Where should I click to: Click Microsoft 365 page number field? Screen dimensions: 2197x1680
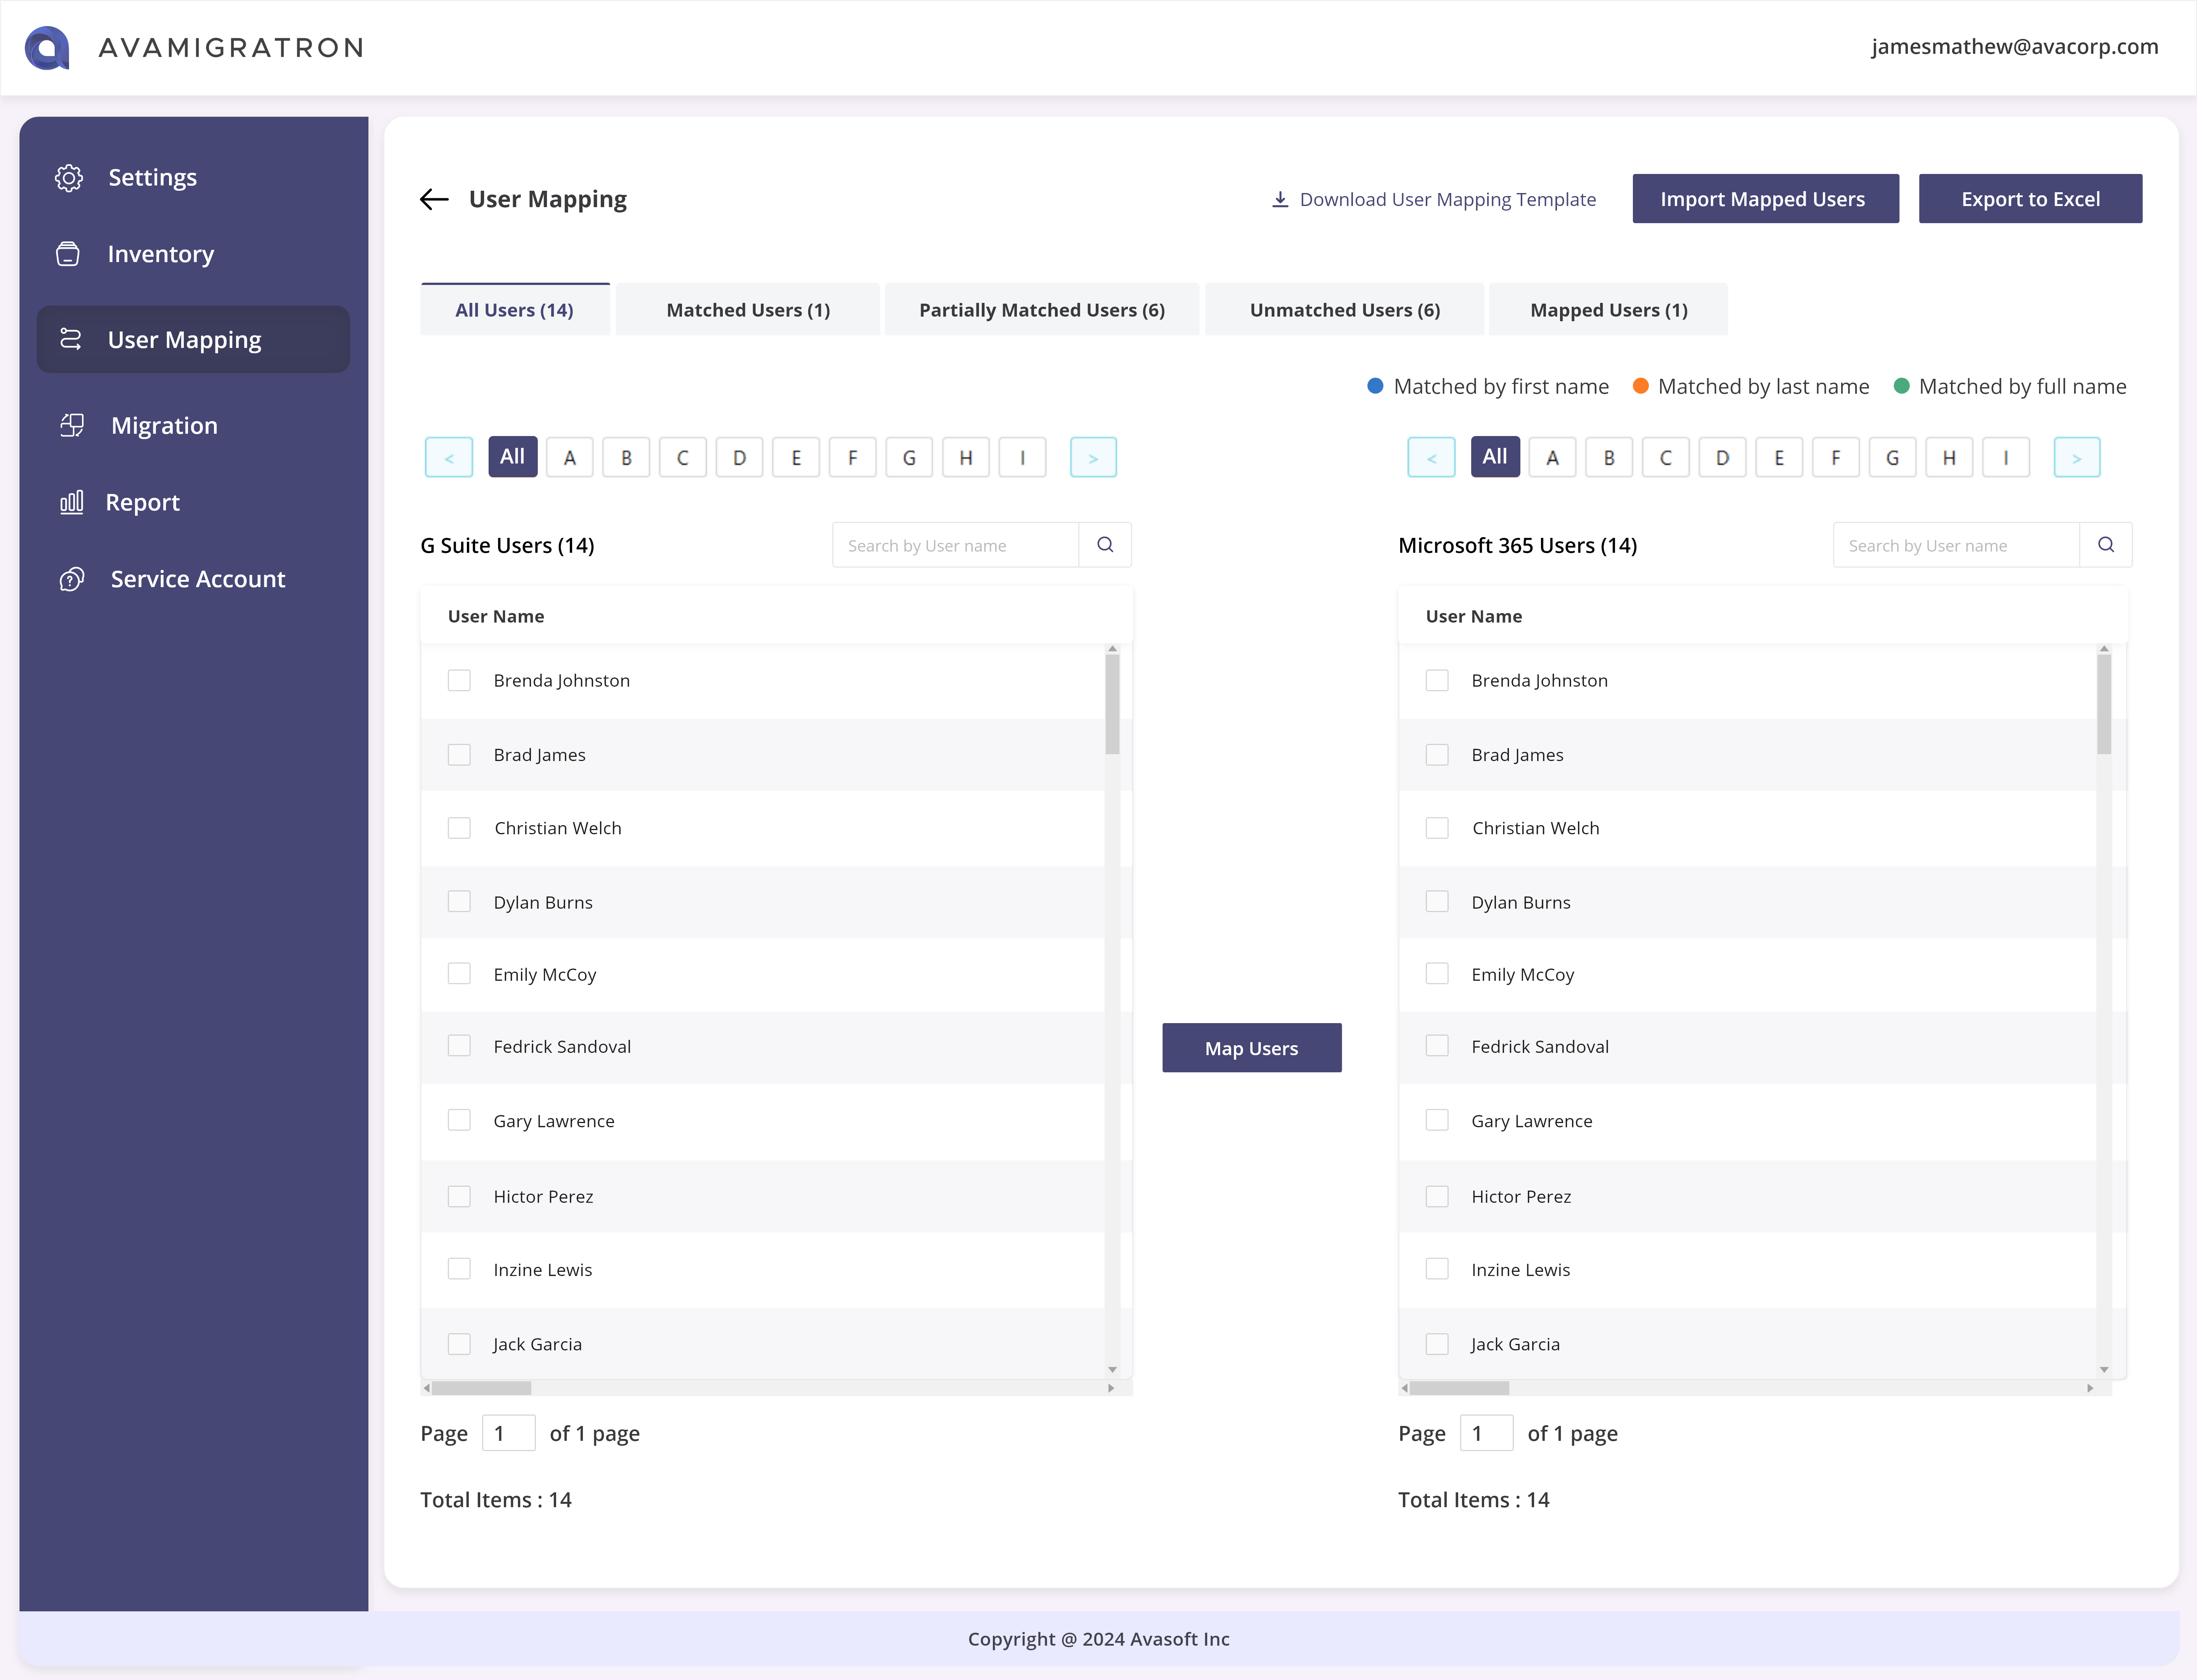click(1487, 1433)
